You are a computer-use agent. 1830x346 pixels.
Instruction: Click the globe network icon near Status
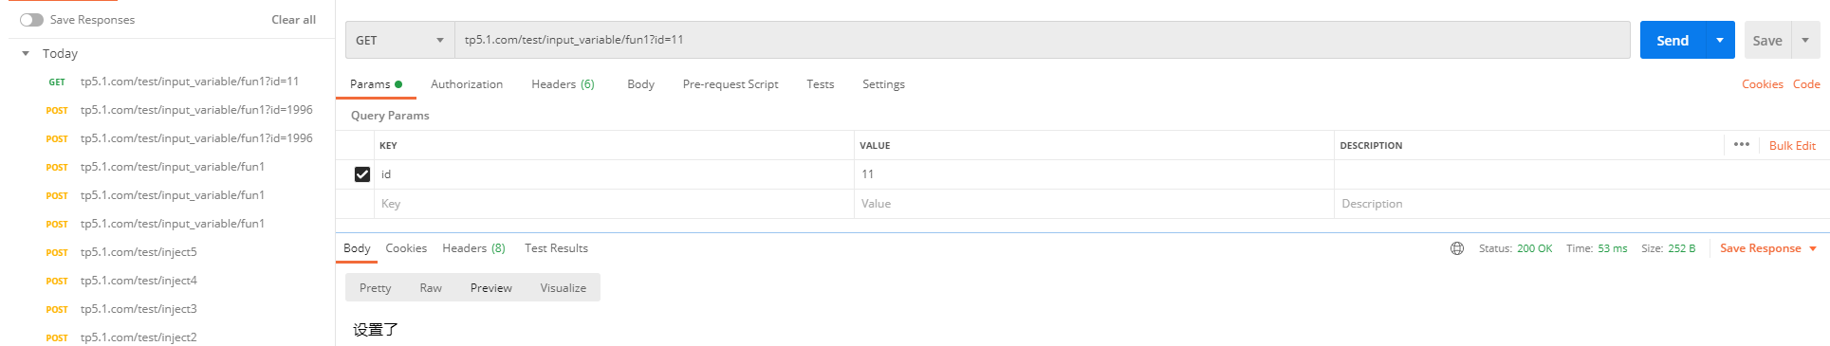(x=1457, y=248)
